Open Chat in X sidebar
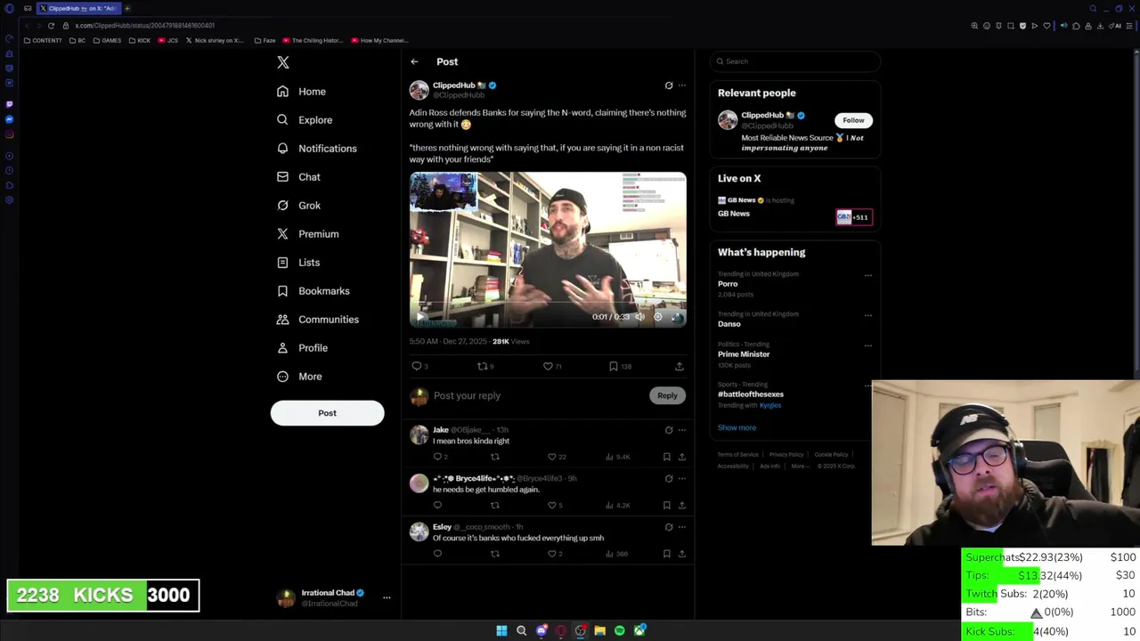Screen dimensions: 1140x641 click(x=298, y=177)
